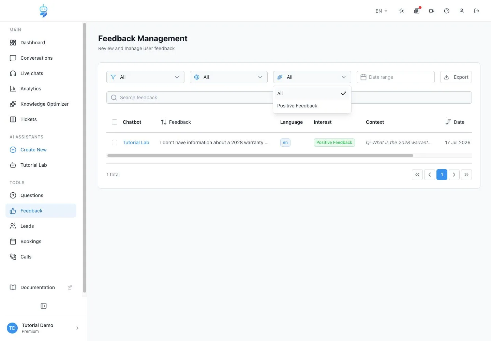Click the Date sort descending icon
This screenshot has width=491, height=341.
448,122
